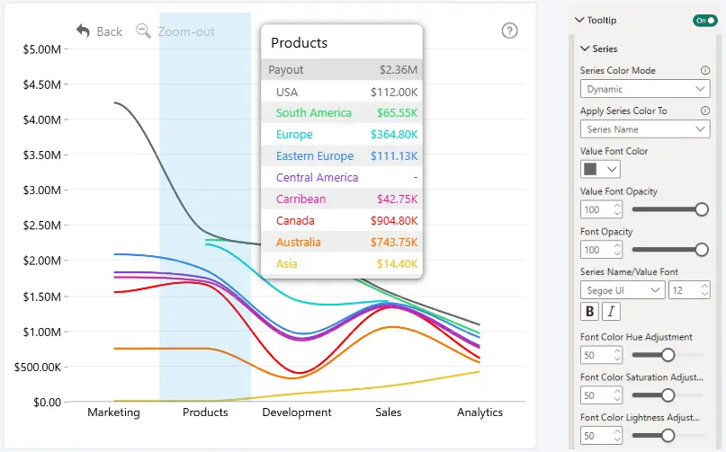
Task: Click Products axis label
Action: coord(205,412)
